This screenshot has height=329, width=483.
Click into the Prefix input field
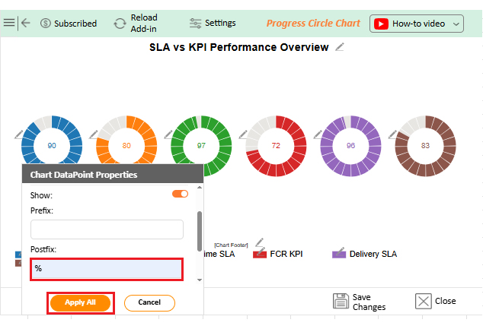coord(107,229)
